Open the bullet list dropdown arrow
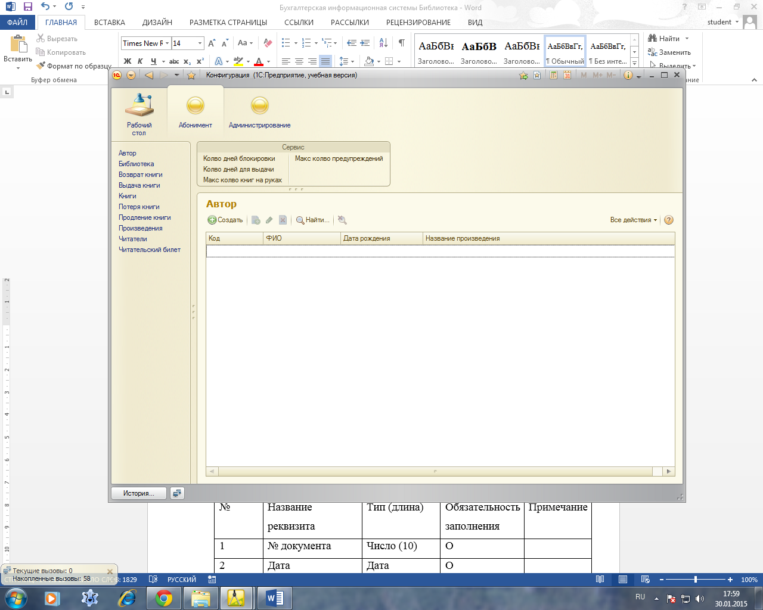This screenshot has height=610, width=763. [x=296, y=43]
